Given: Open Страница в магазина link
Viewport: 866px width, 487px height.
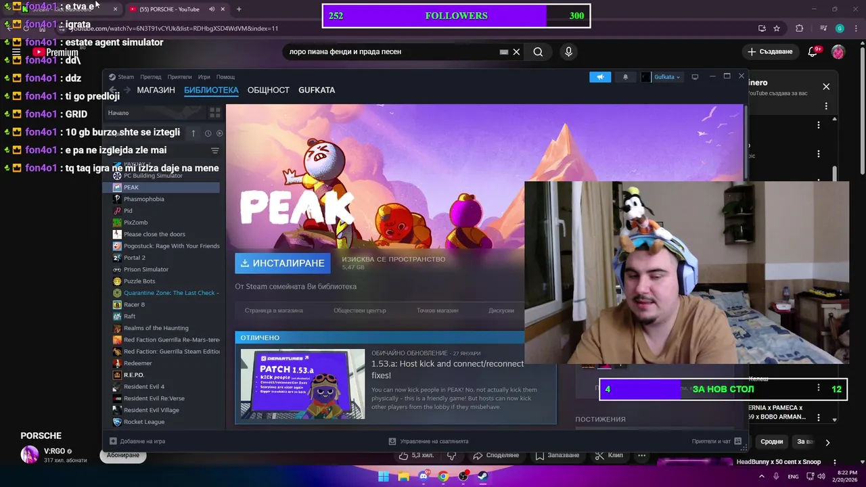Looking at the screenshot, I should [274, 310].
